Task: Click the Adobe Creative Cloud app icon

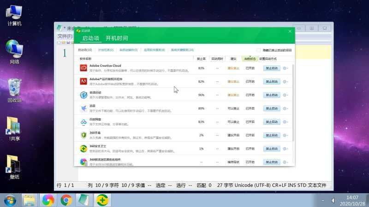Action: coord(83,68)
